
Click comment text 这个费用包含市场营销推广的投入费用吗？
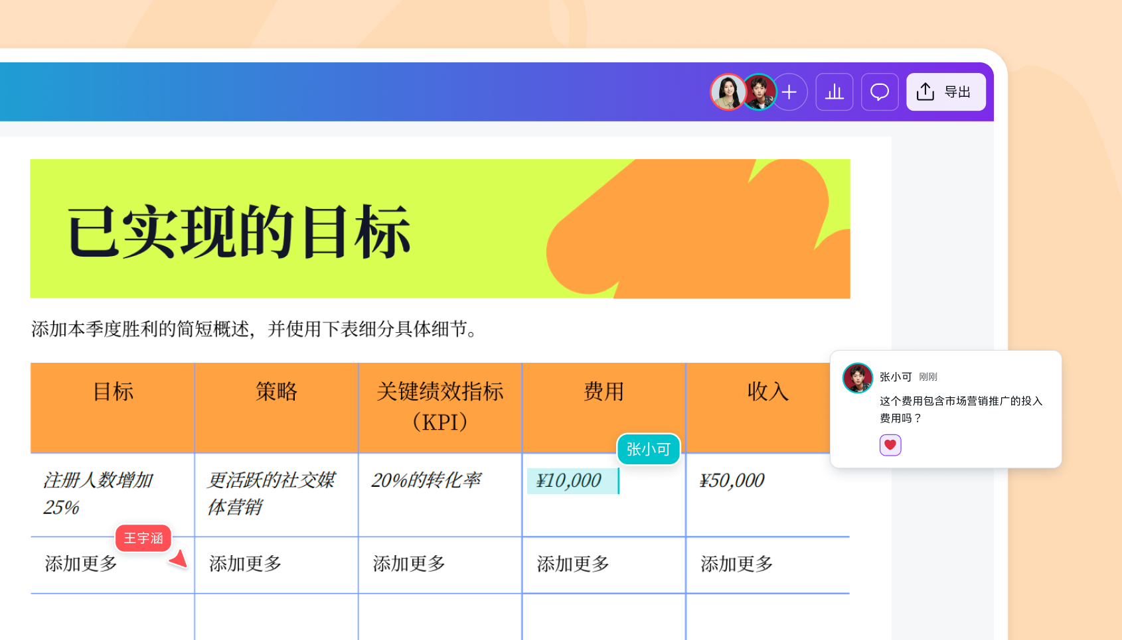pos(961,409)
